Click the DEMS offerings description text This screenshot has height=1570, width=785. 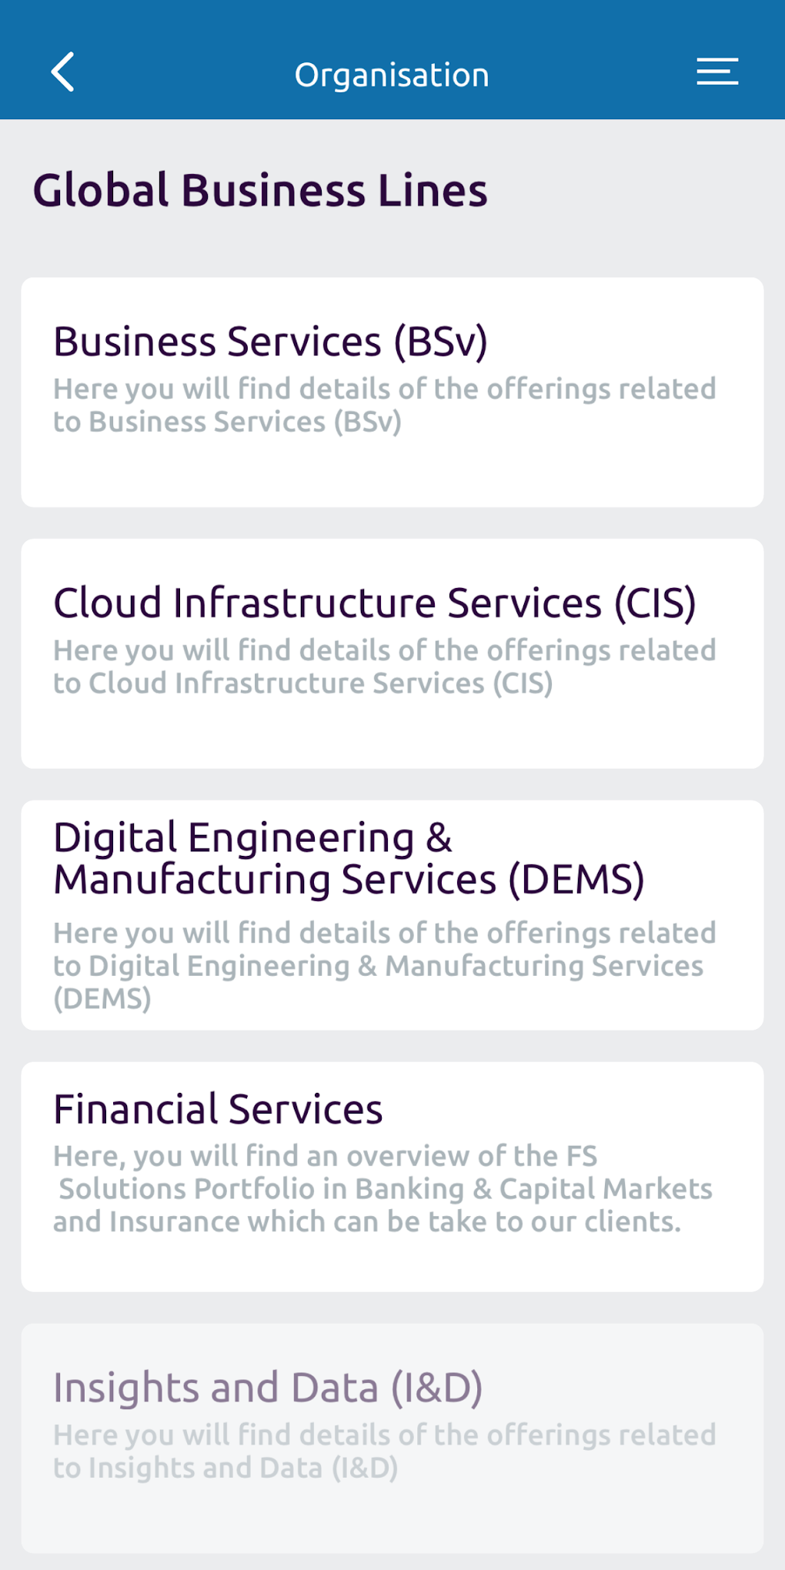pyautogui.click(x=384, y=966)
